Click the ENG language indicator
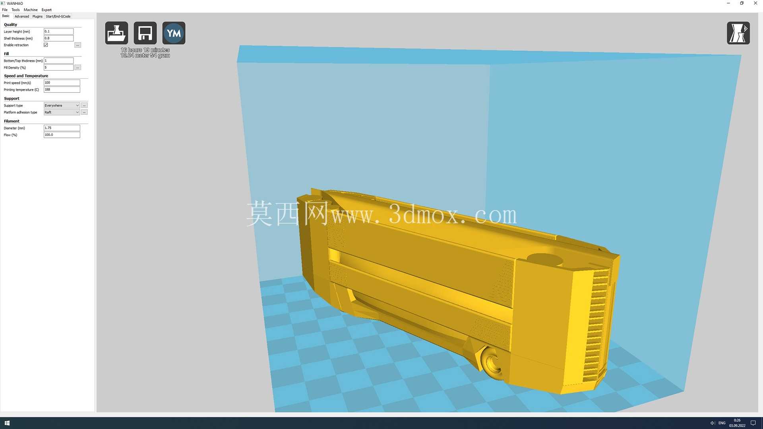The width and height of the screenshot is (763, 429). click(x=722, y=423)
